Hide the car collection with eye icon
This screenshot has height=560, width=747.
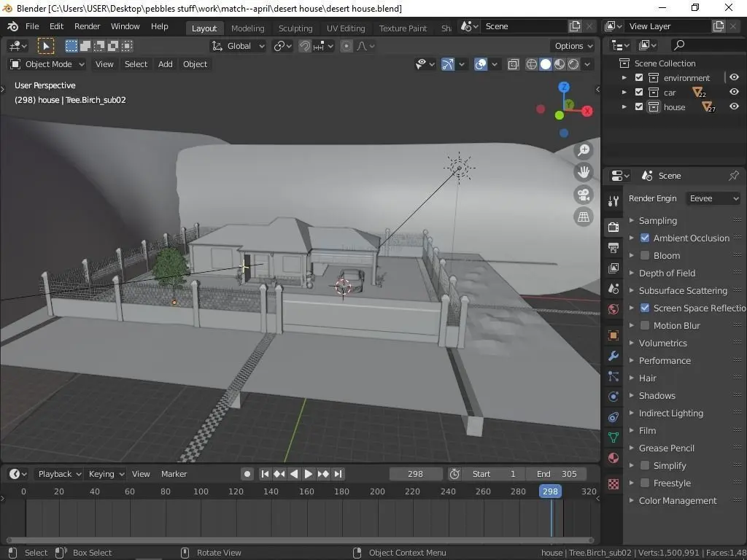734,92
